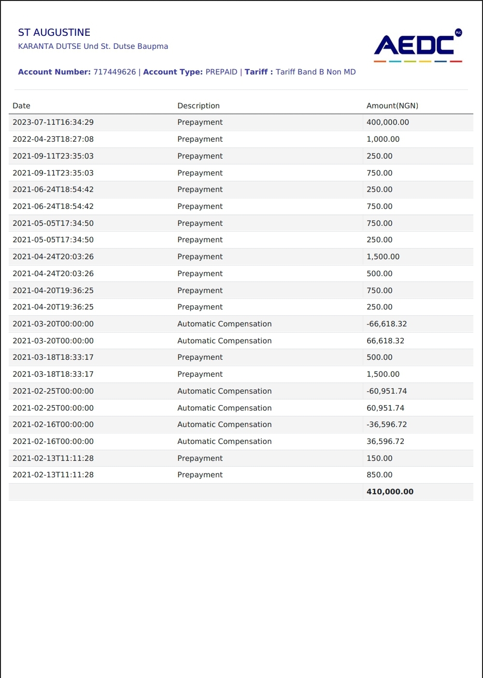The width and height of the screenshot is (483, 678).
Task: Select the -60,951.74 compensation amount
Action: point(386,391)
